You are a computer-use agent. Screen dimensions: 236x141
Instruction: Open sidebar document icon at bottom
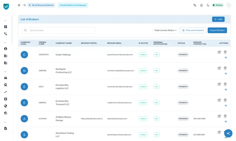[6, 128]
